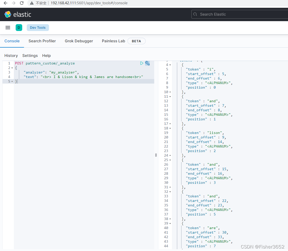Click the pane resize handle between editor and output
Screen dimensions: 288x251
[156, 155]
